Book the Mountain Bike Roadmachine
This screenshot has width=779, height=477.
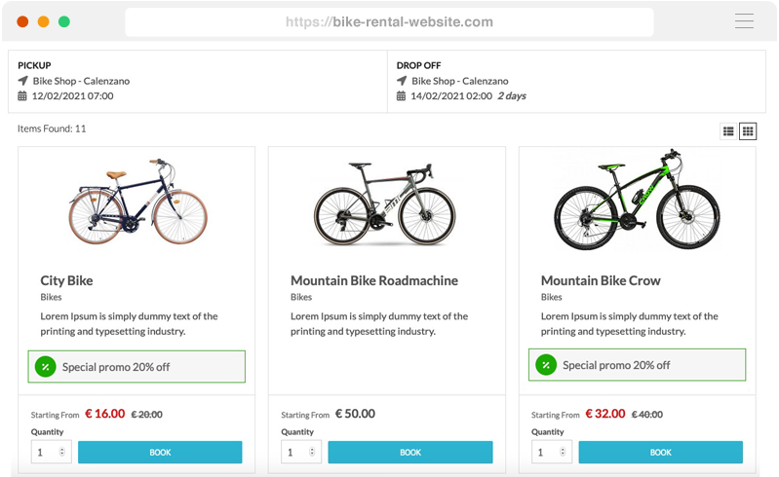point(409,453)
